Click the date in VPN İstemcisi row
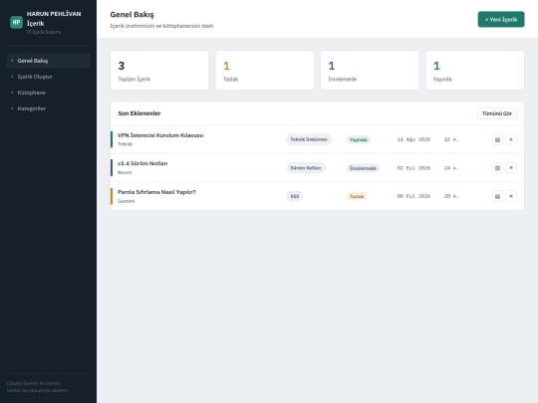The image size is (538, 403). pyautogui.click(x=413, y=139)
